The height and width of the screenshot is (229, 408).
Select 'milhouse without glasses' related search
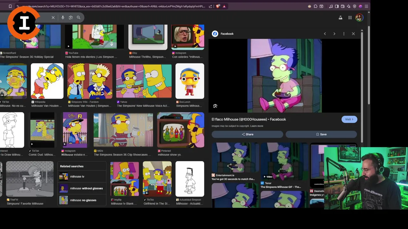click(82, 188)
